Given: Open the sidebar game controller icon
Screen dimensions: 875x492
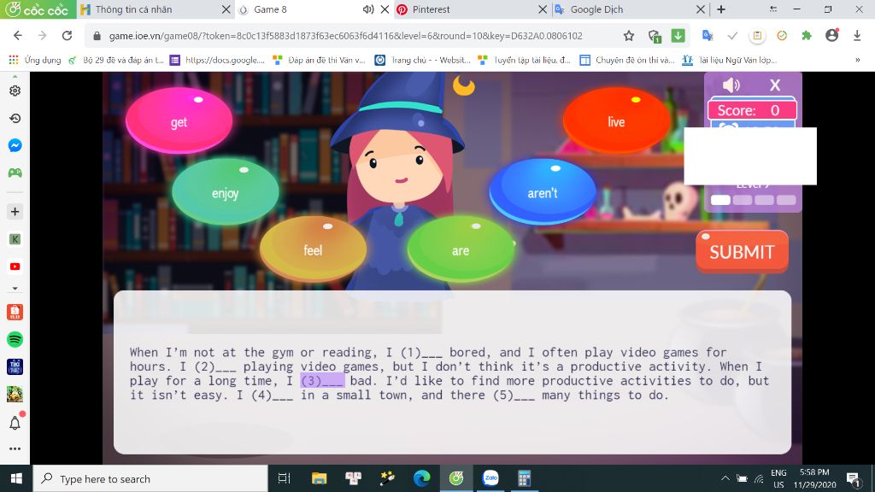Looking at the screenshot, I should point(15,173).
